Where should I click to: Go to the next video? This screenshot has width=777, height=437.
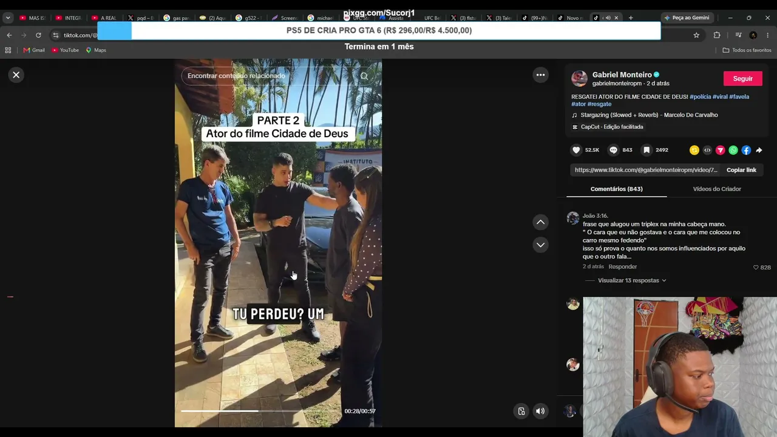(540, 245)
